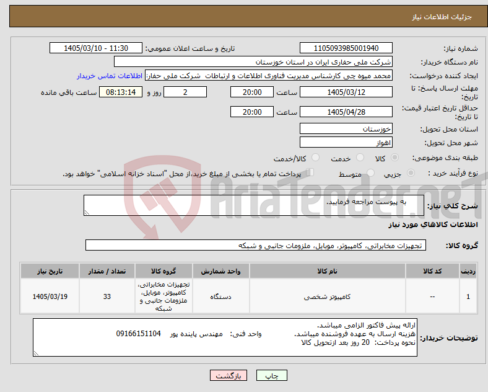Viewport: 488px width, 392px height.
Task: Select the کالا radio button
Action: click(x=394, y=158)
